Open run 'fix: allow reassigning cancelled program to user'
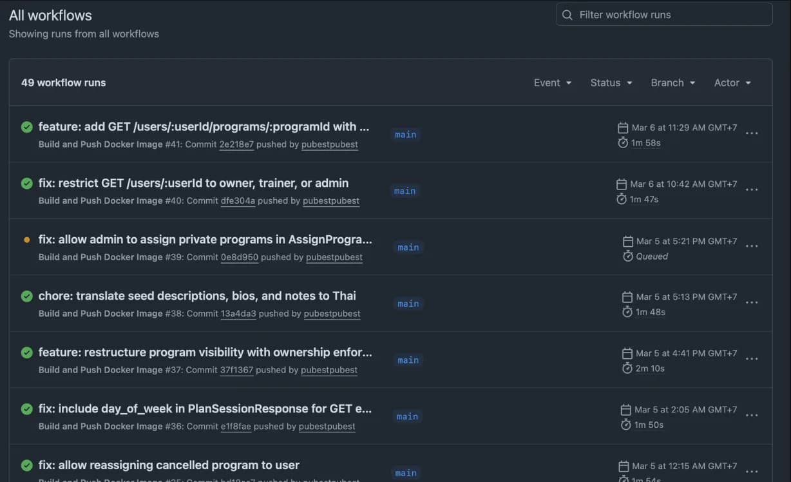791x482 pixels. [169, 465]
